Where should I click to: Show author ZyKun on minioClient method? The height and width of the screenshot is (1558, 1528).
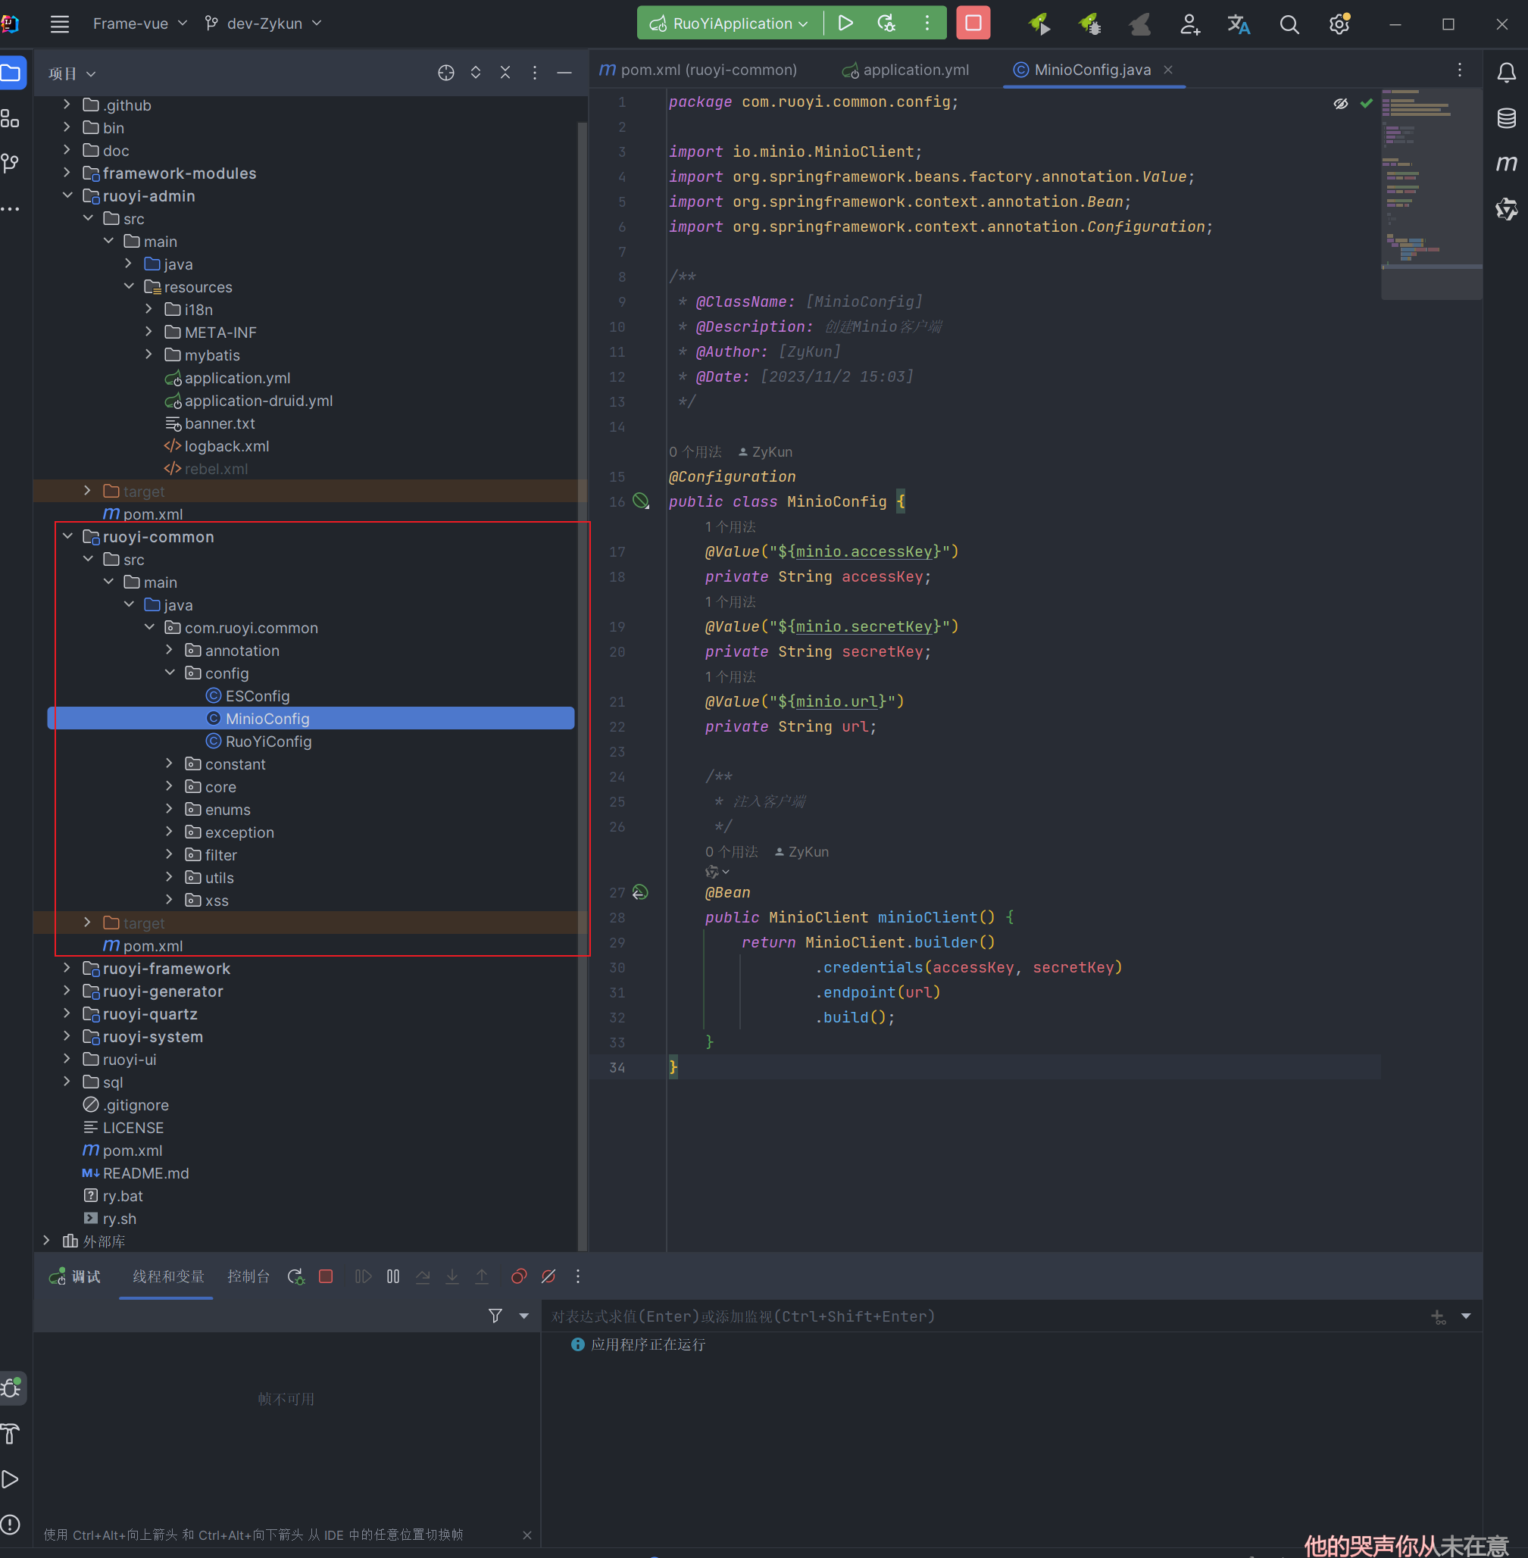point(801,851)
